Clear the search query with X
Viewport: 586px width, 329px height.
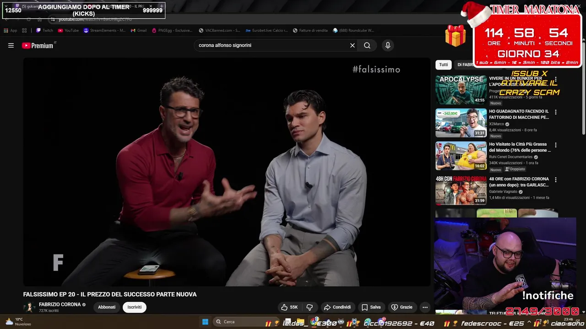pyautogui.click(x=353, y=45)
